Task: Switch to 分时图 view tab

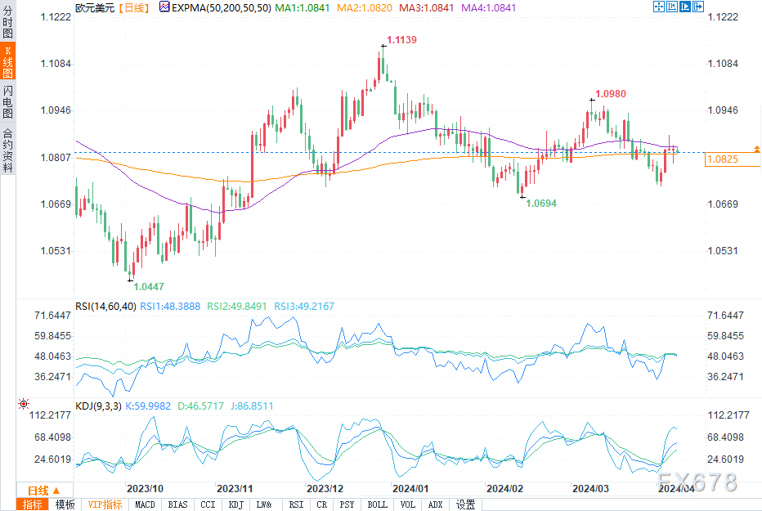Action: [8, 22]
